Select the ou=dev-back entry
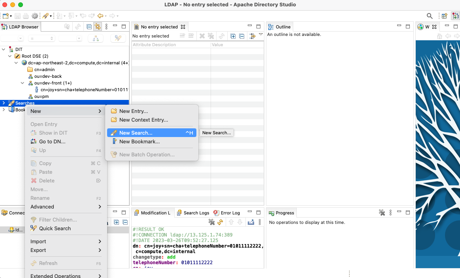This screenshot has width=460, height=278. point(48,76)
